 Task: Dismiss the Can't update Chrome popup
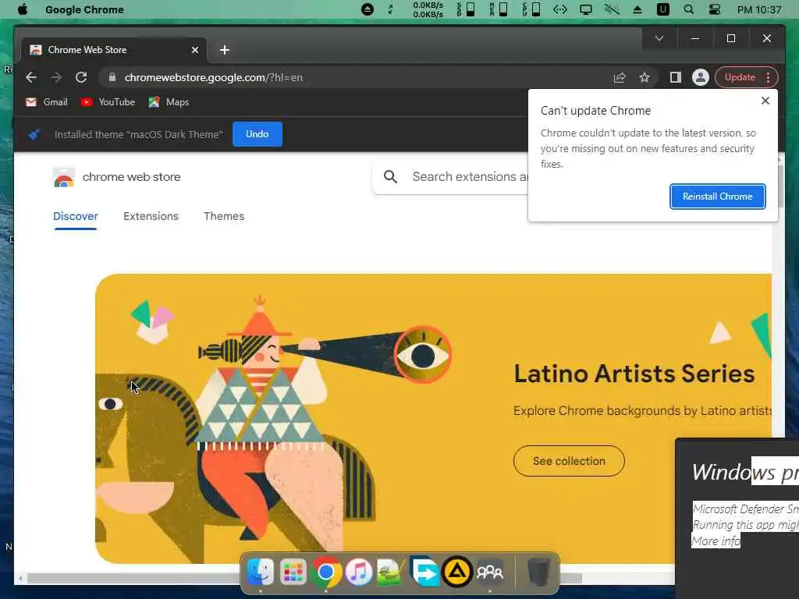pyautogui.click(x=765, y=101)
